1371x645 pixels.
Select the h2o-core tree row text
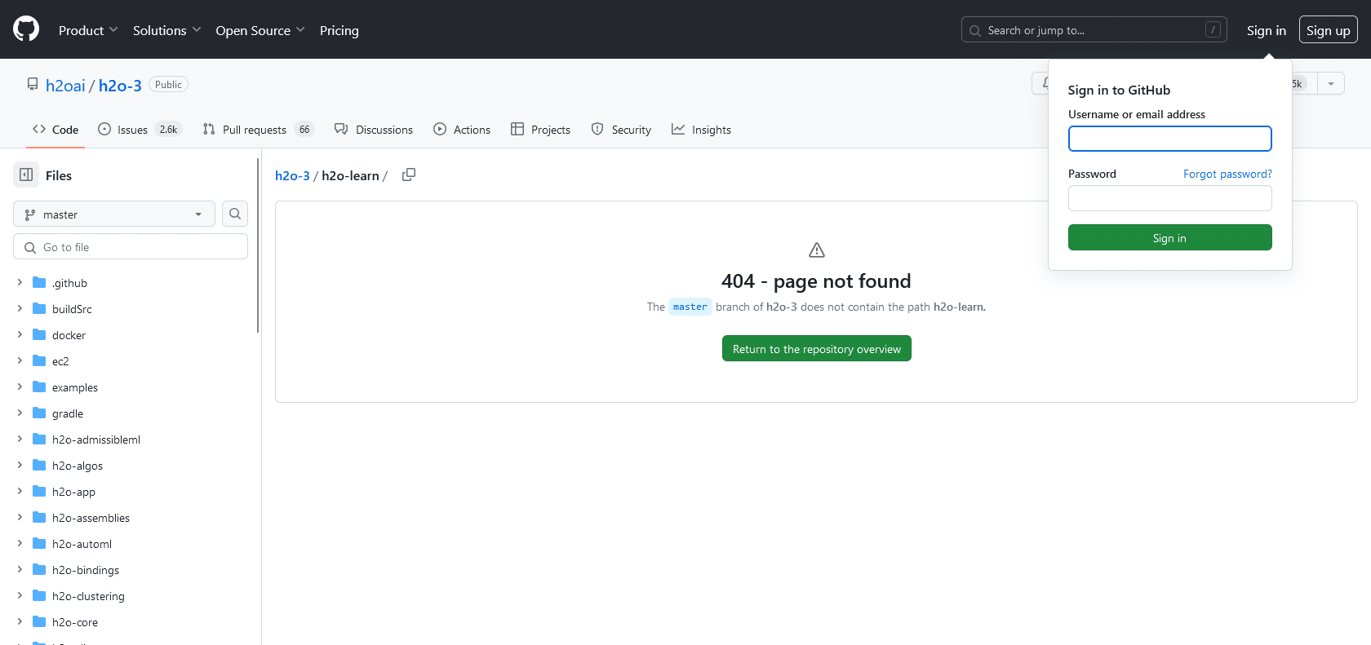click(75, 622)
